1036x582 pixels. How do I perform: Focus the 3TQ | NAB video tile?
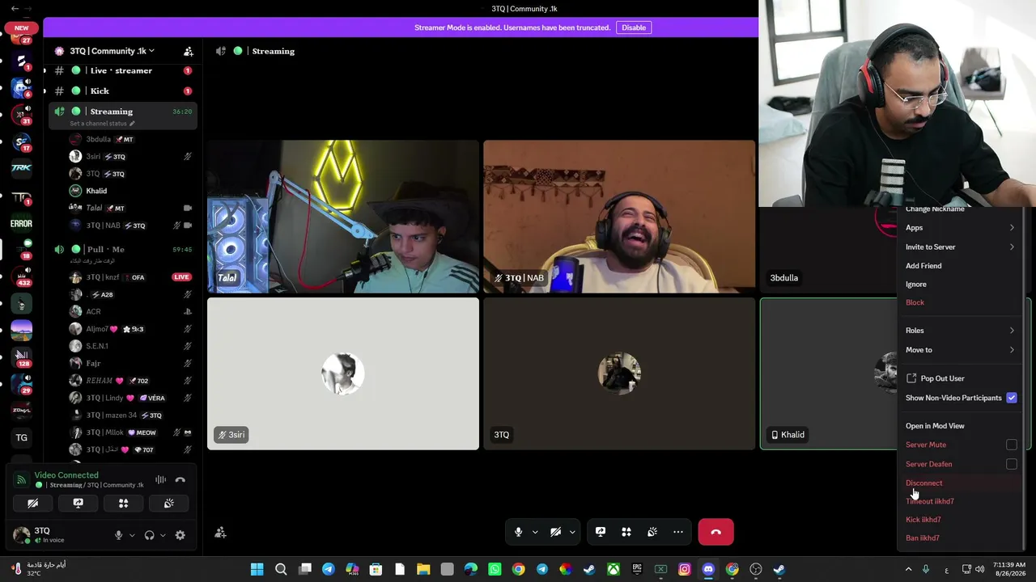(x=619, y=217)
